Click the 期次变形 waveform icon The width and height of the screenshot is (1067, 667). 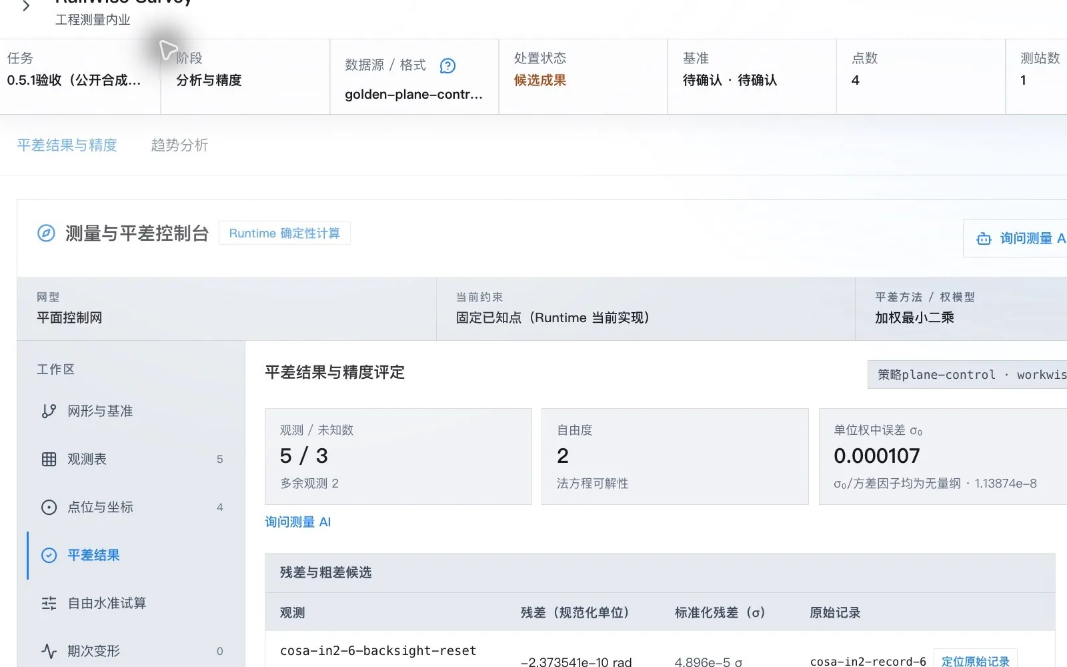click(49, 651)
